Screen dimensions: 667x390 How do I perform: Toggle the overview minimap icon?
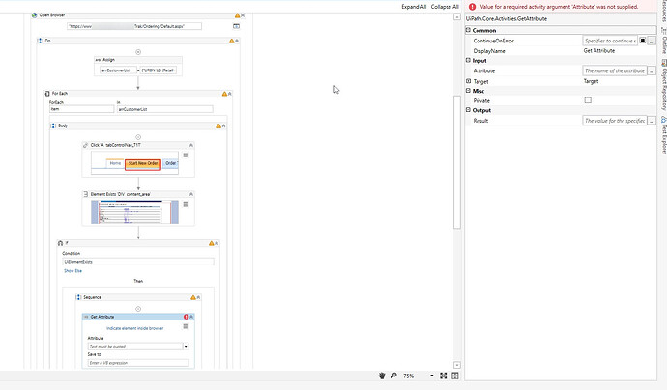tap(455, 376)
